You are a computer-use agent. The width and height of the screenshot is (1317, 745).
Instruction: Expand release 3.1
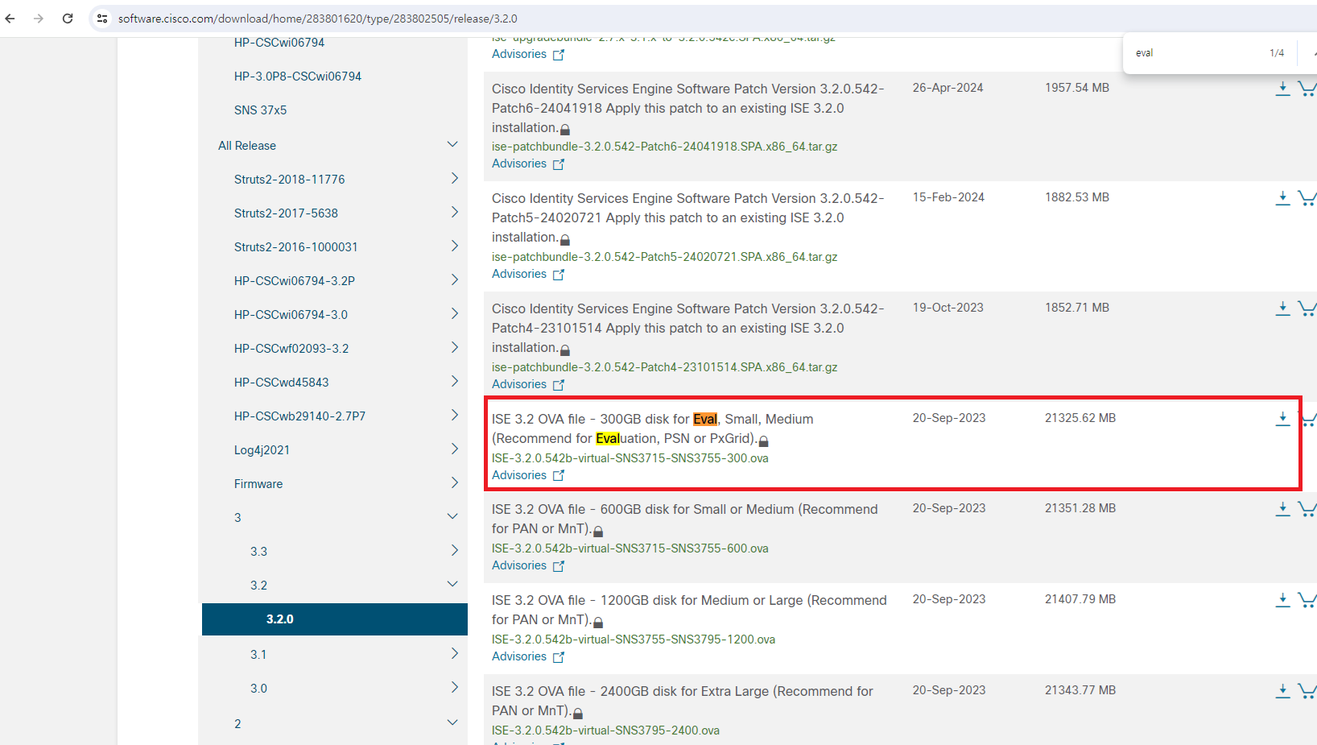(x=454, y=654)
